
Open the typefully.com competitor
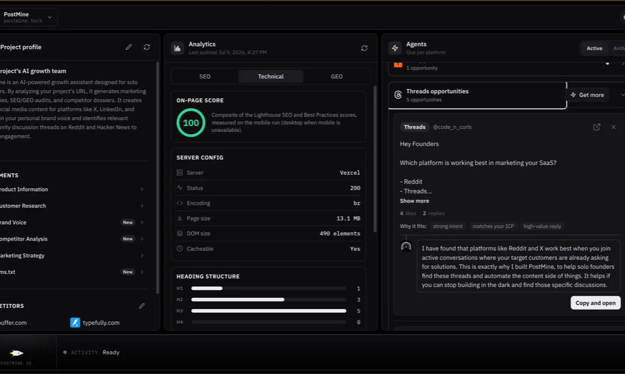click(x=95, y=323)
